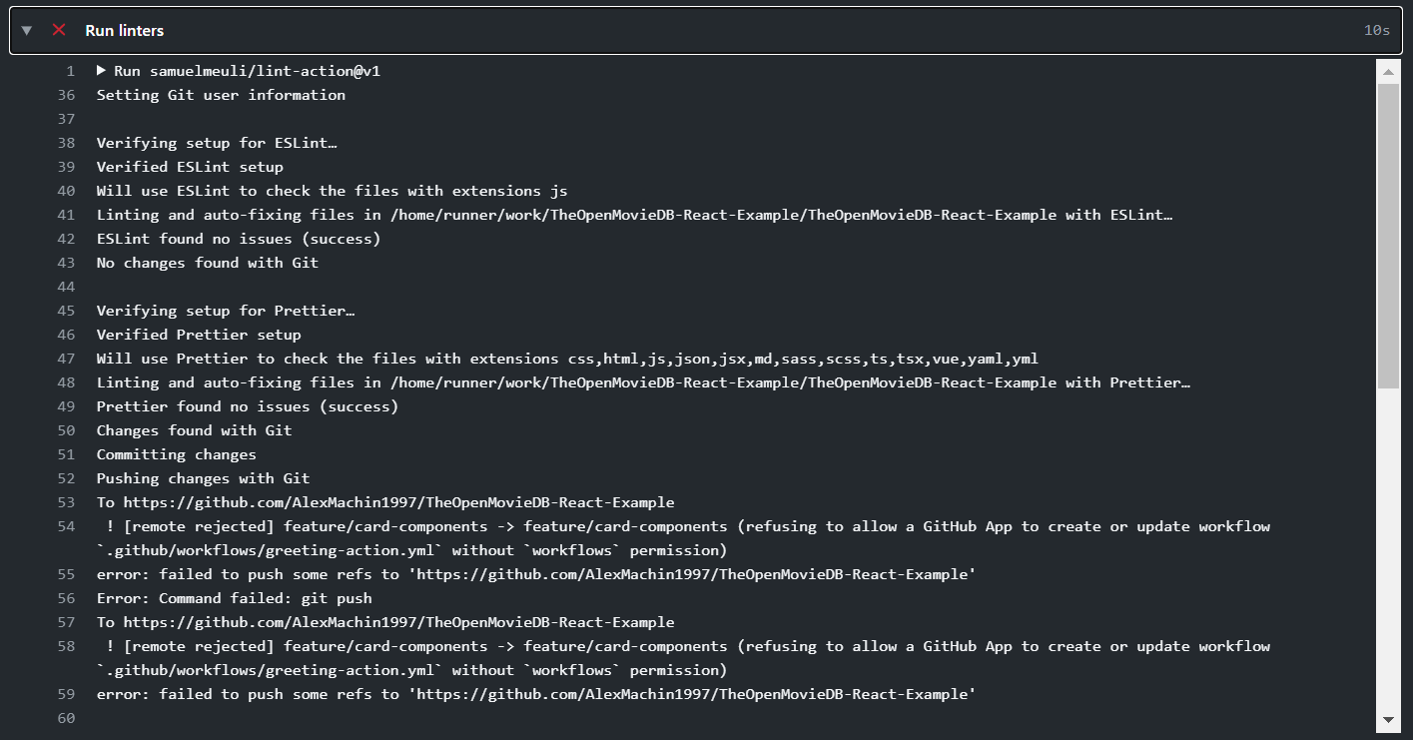This screenshot has height=740, width=1413.
Task: Click line number 56
Action: (66, 598)
